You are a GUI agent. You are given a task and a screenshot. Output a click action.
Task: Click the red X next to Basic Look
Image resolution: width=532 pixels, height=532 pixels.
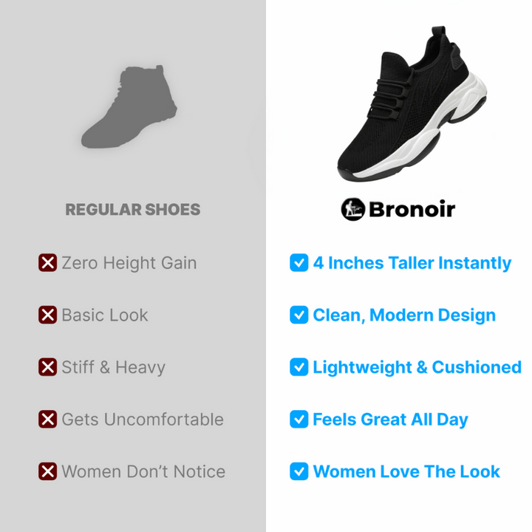tap(47, 315)
